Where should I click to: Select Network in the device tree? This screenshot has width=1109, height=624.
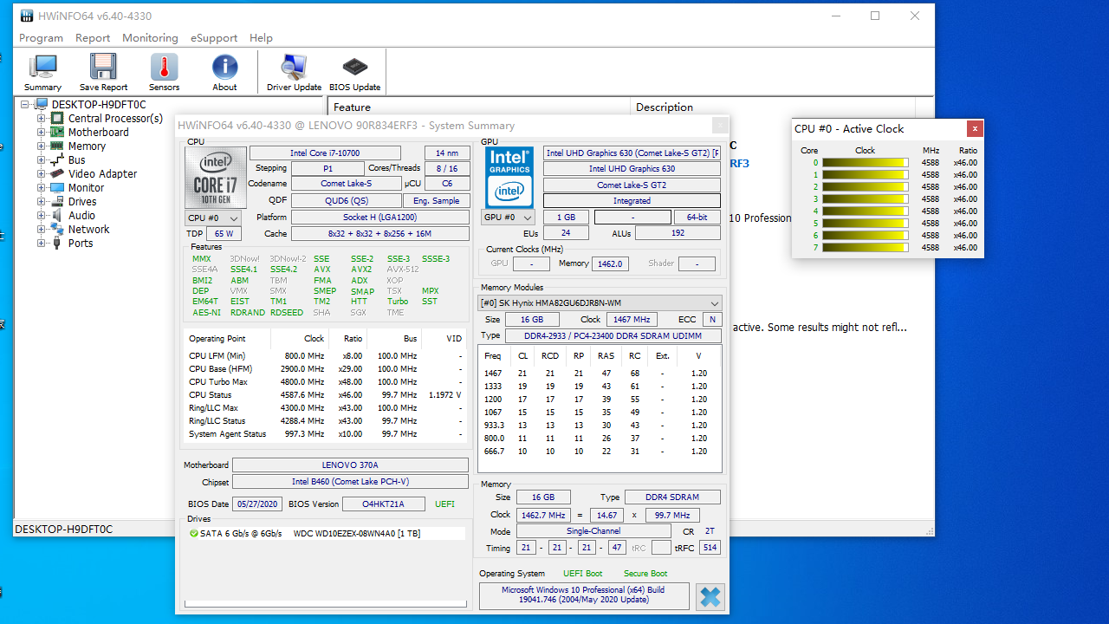pos(88,230)
